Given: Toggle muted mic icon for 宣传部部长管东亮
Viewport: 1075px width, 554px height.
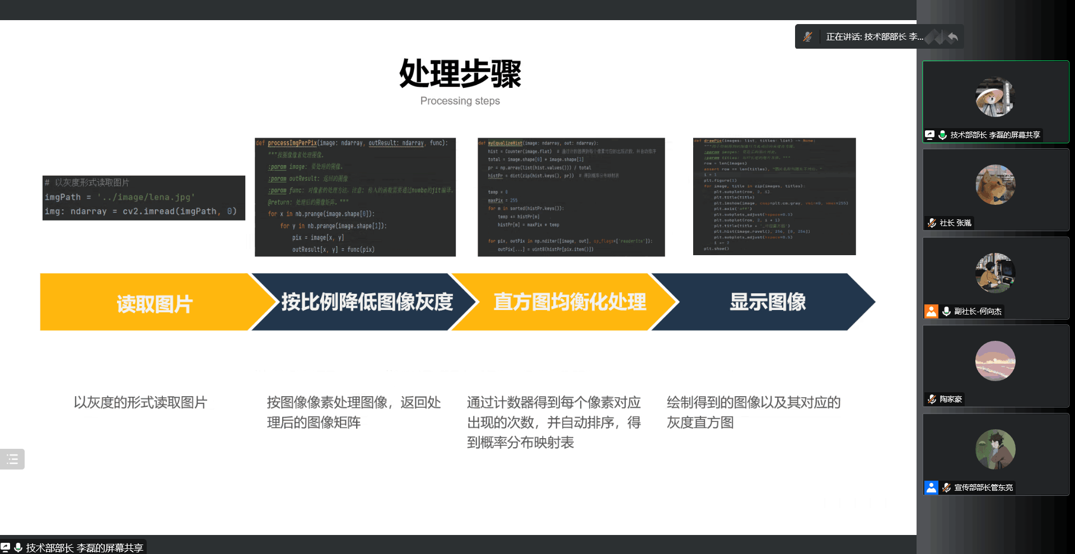Looking at the screenshot, I should [946, 487].
